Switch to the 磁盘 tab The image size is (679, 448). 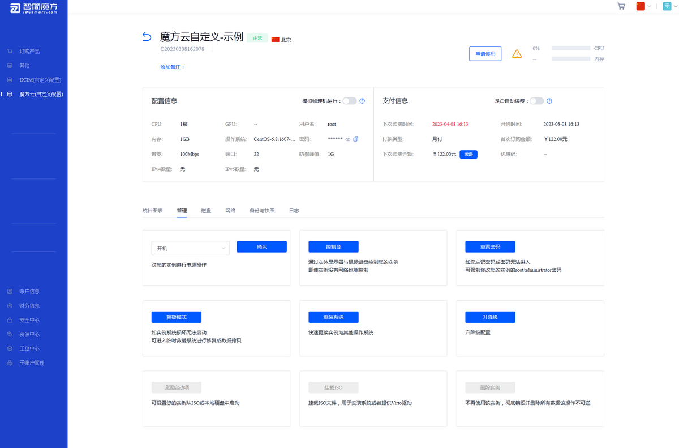coord(206,211)
